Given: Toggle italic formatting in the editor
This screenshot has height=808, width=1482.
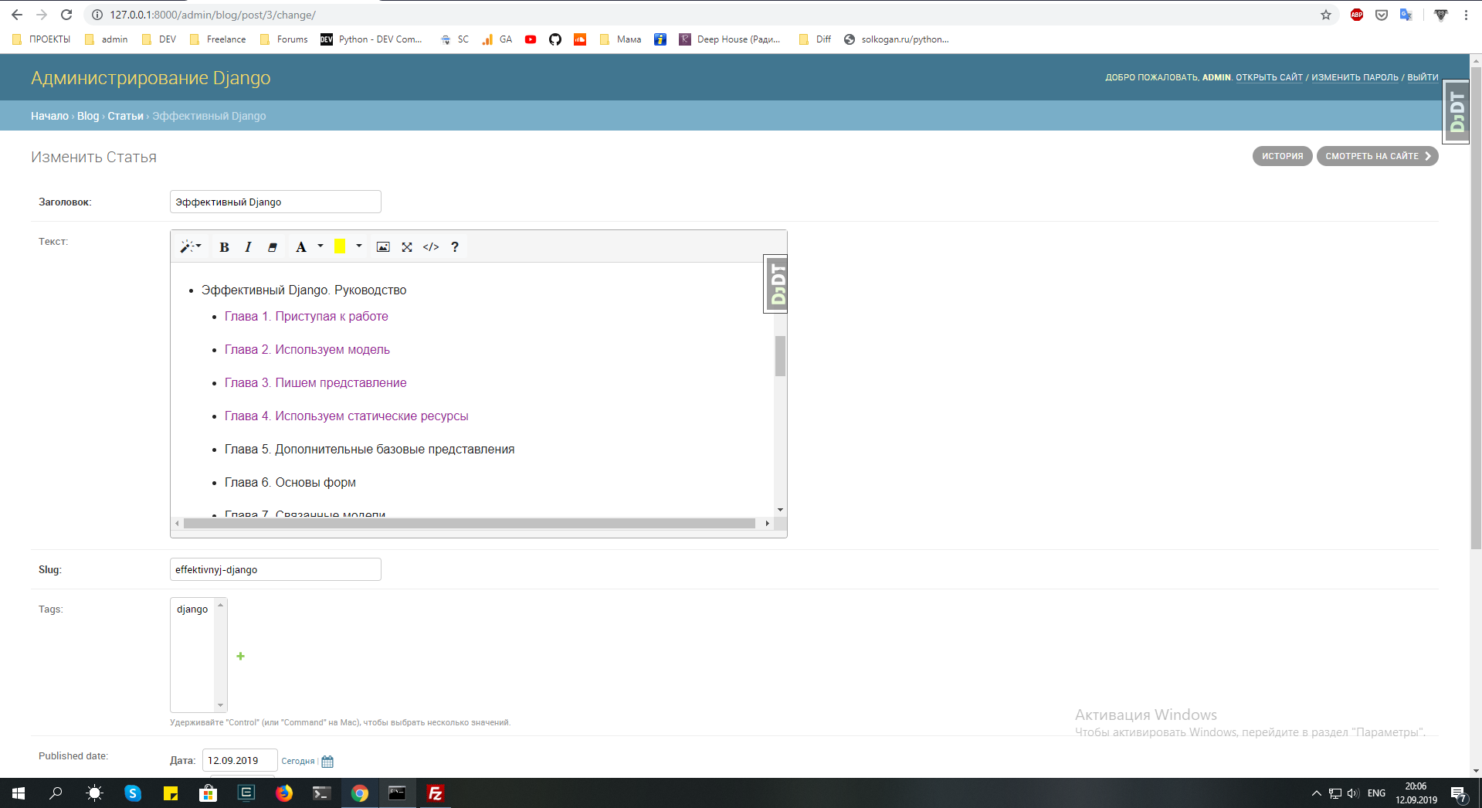Looking at the screenshot, I should (248, 247).
